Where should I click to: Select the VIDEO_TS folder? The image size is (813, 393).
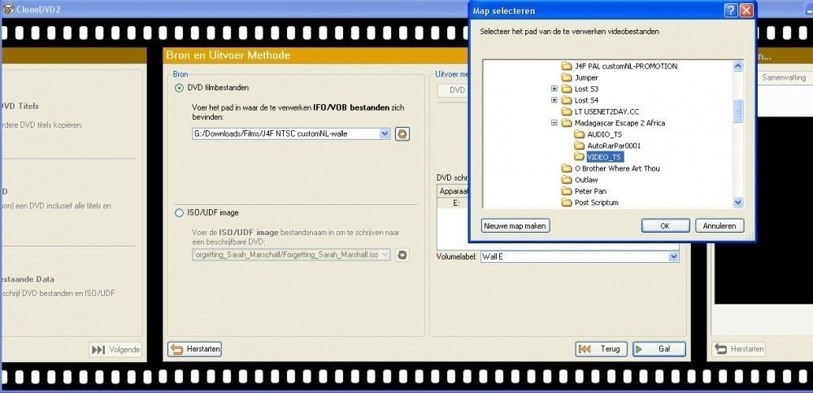(604, 157)
